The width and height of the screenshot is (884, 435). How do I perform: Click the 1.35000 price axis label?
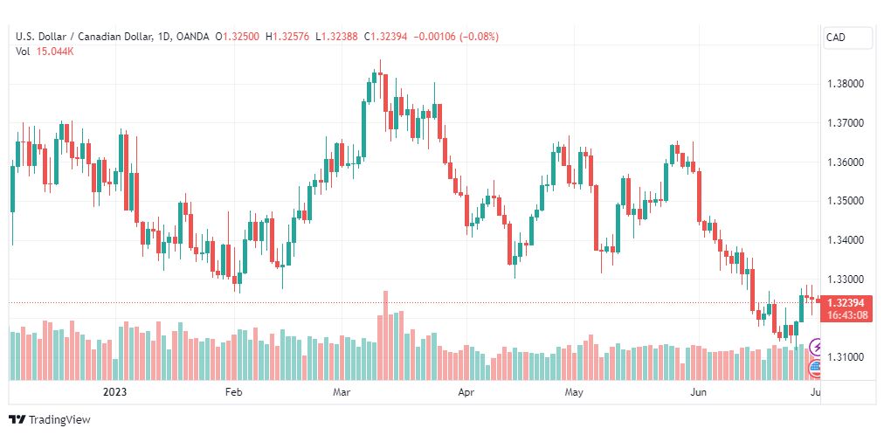tap(845, 201)
